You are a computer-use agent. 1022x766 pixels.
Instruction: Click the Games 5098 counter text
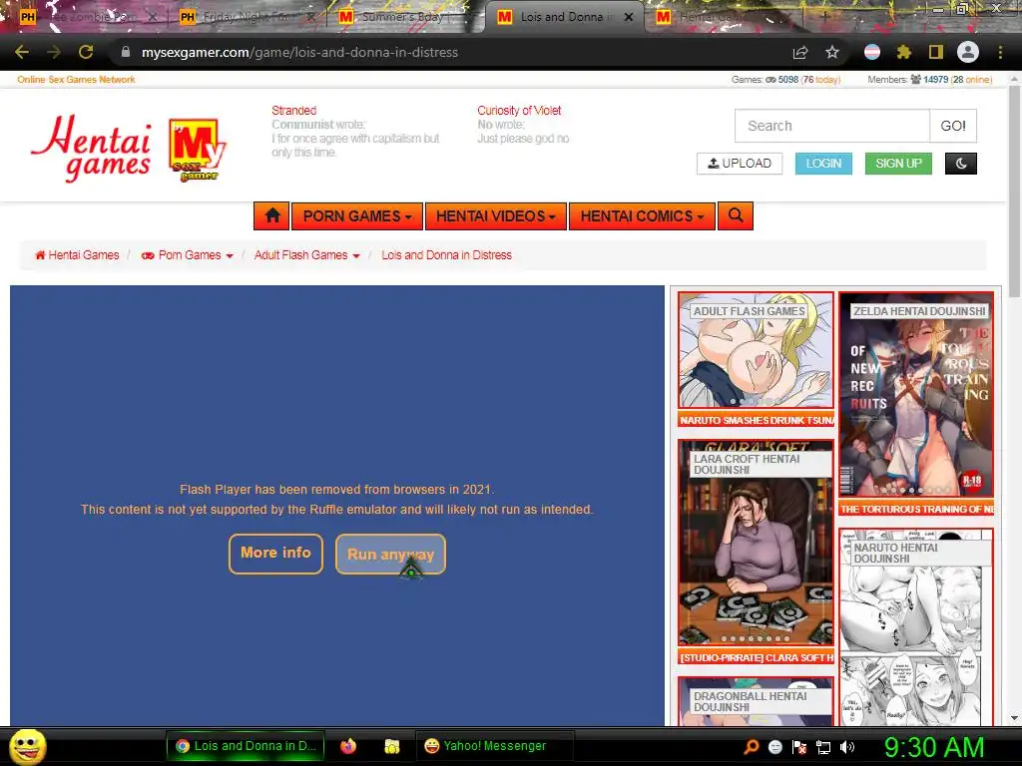tap(786, 80)
